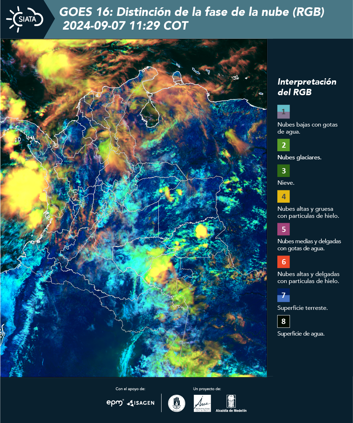The image size is (353, 423).
Task: Click the footer text "Un proyecto de:"
Action: (207, 389)
